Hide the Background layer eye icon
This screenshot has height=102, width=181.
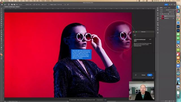click(160, 18)
